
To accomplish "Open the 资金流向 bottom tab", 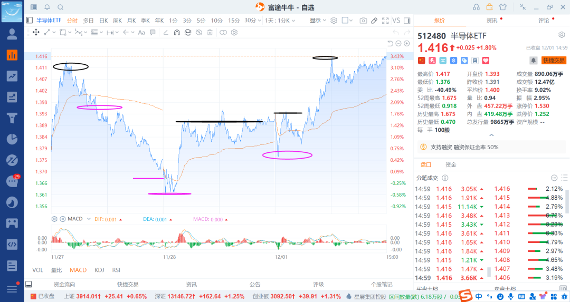I will (x=64, y=284).
